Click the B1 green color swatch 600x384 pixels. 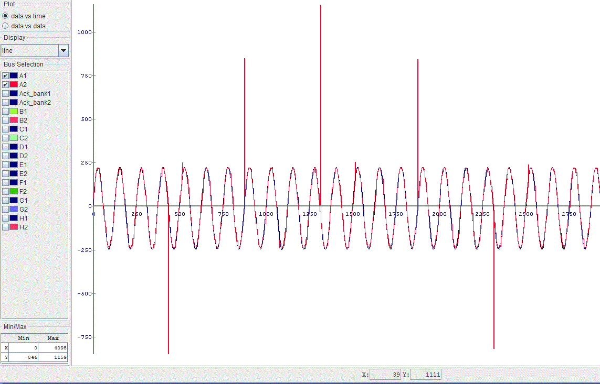tap(14, 111)
